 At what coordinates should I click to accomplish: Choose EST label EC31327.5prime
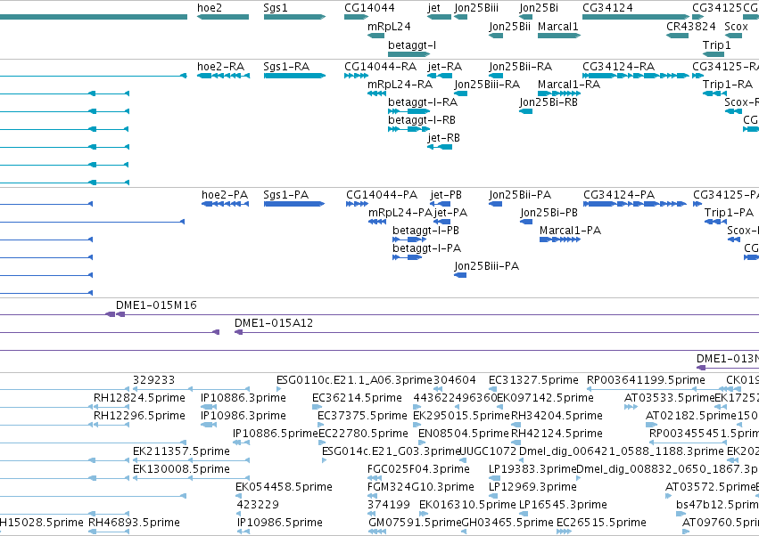(533, 380)
